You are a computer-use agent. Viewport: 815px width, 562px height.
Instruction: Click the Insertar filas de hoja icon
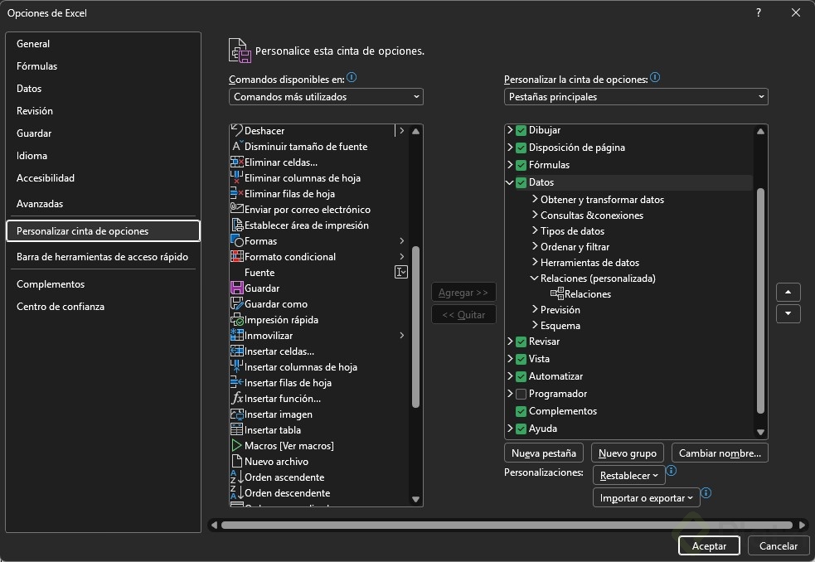pyautogui.click(x=237, y=382)
